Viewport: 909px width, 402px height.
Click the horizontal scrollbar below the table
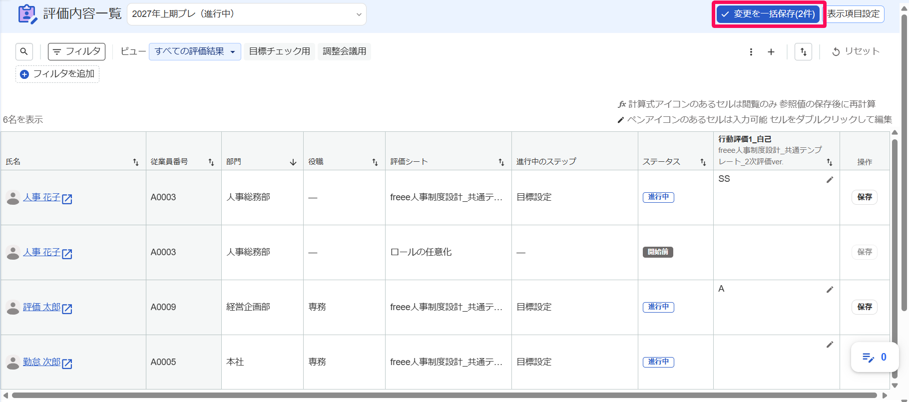pos(445,396)
